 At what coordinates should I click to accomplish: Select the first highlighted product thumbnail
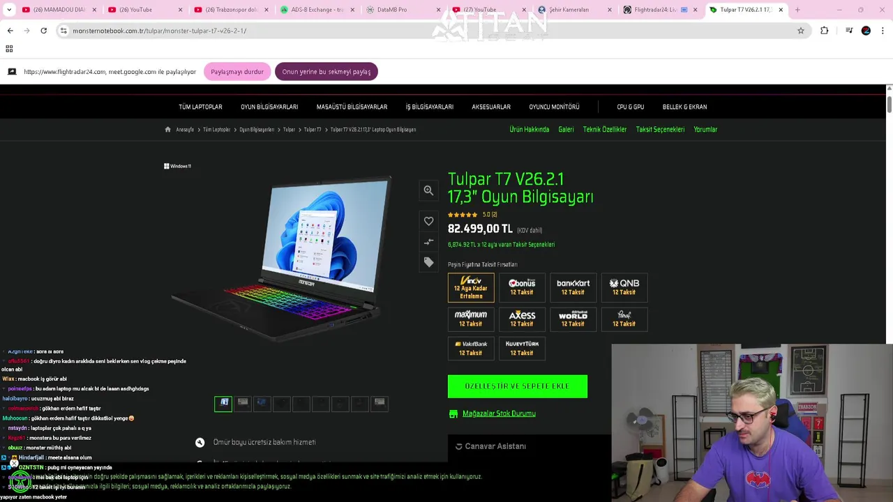click(x=223, y=403)
